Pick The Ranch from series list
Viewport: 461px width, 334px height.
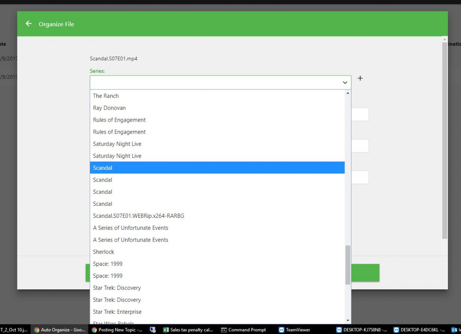click(x=106, y=96)
